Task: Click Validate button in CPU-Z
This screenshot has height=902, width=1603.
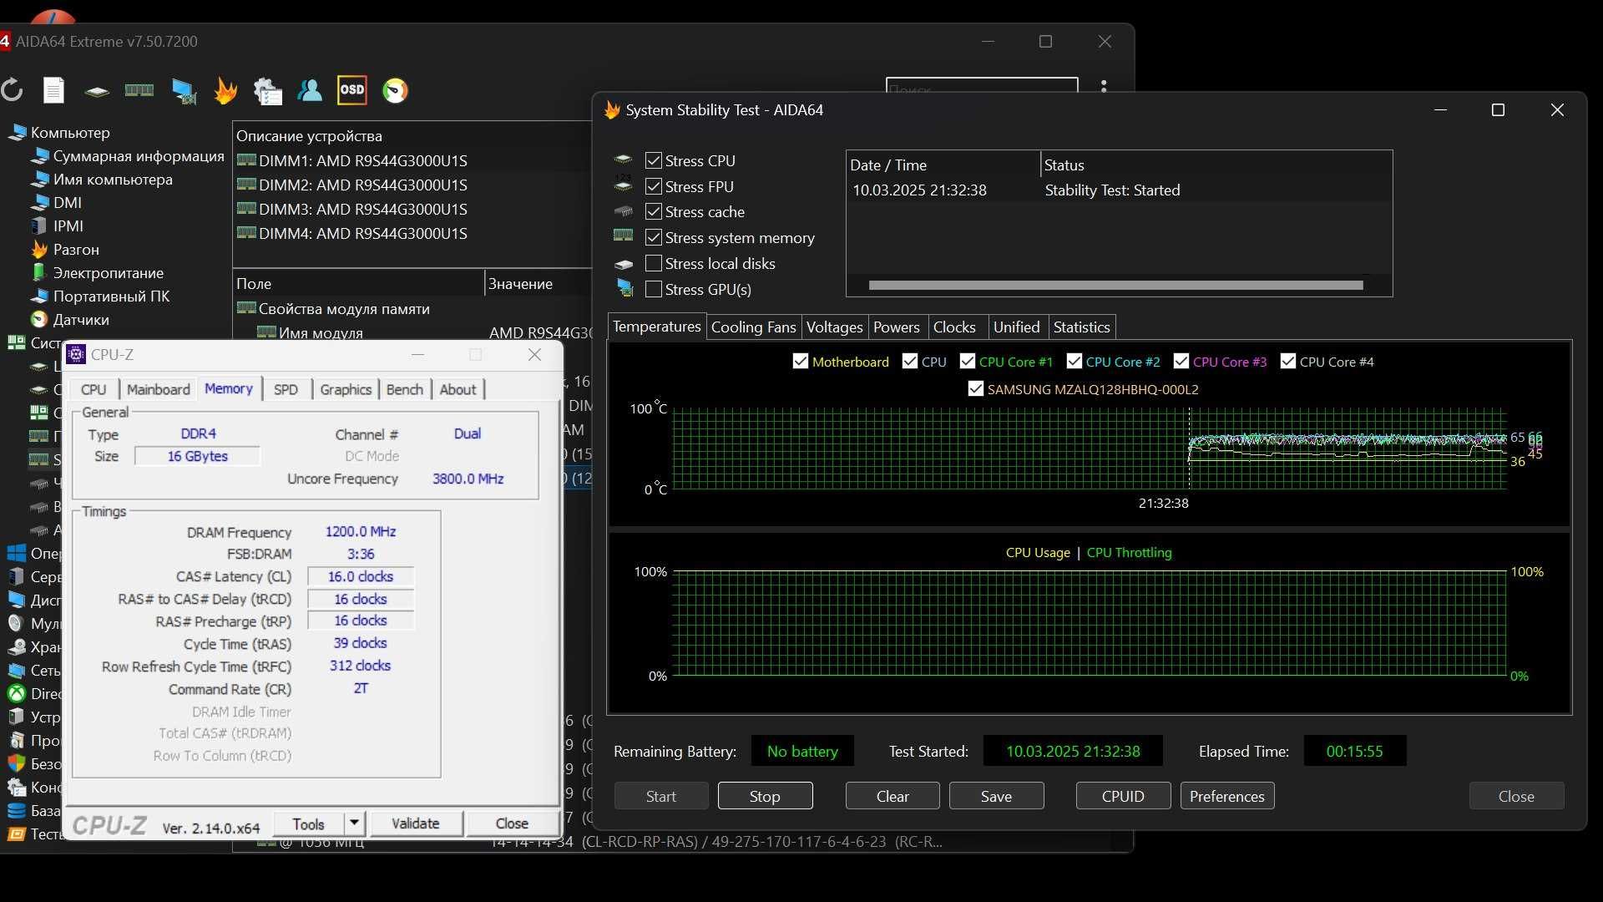Action: point(416,823)
